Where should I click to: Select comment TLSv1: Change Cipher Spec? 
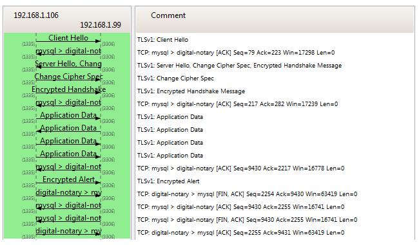175,78
